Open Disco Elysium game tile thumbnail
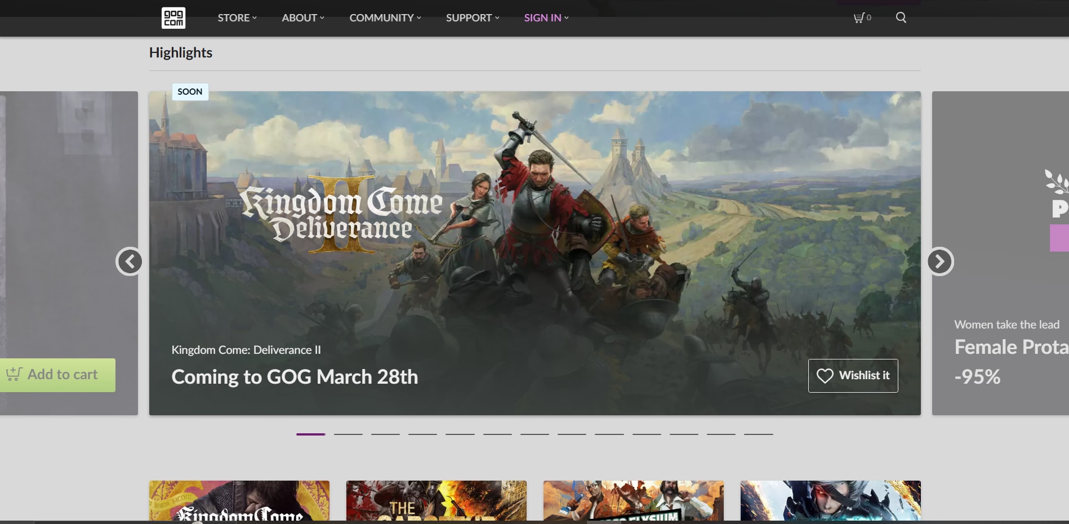This screenshot has width=1069, height=524. [x=634, y=501]
